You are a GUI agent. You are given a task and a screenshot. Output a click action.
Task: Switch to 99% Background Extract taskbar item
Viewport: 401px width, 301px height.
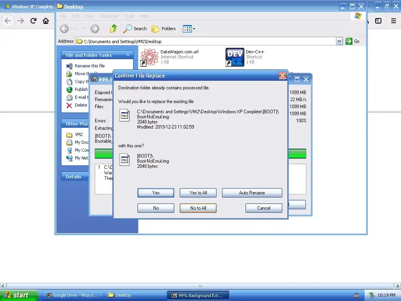coord(198,296)
